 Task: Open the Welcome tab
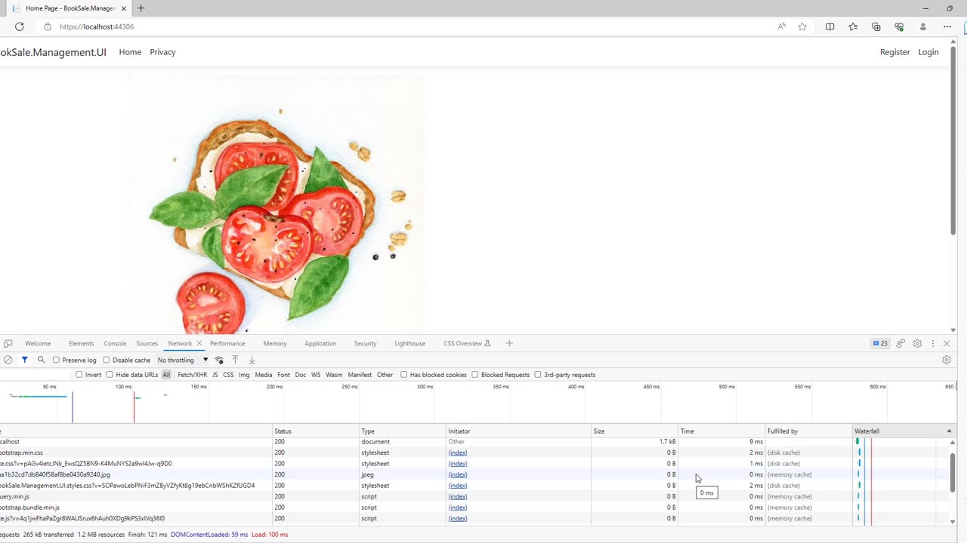(x=38, y=343)
